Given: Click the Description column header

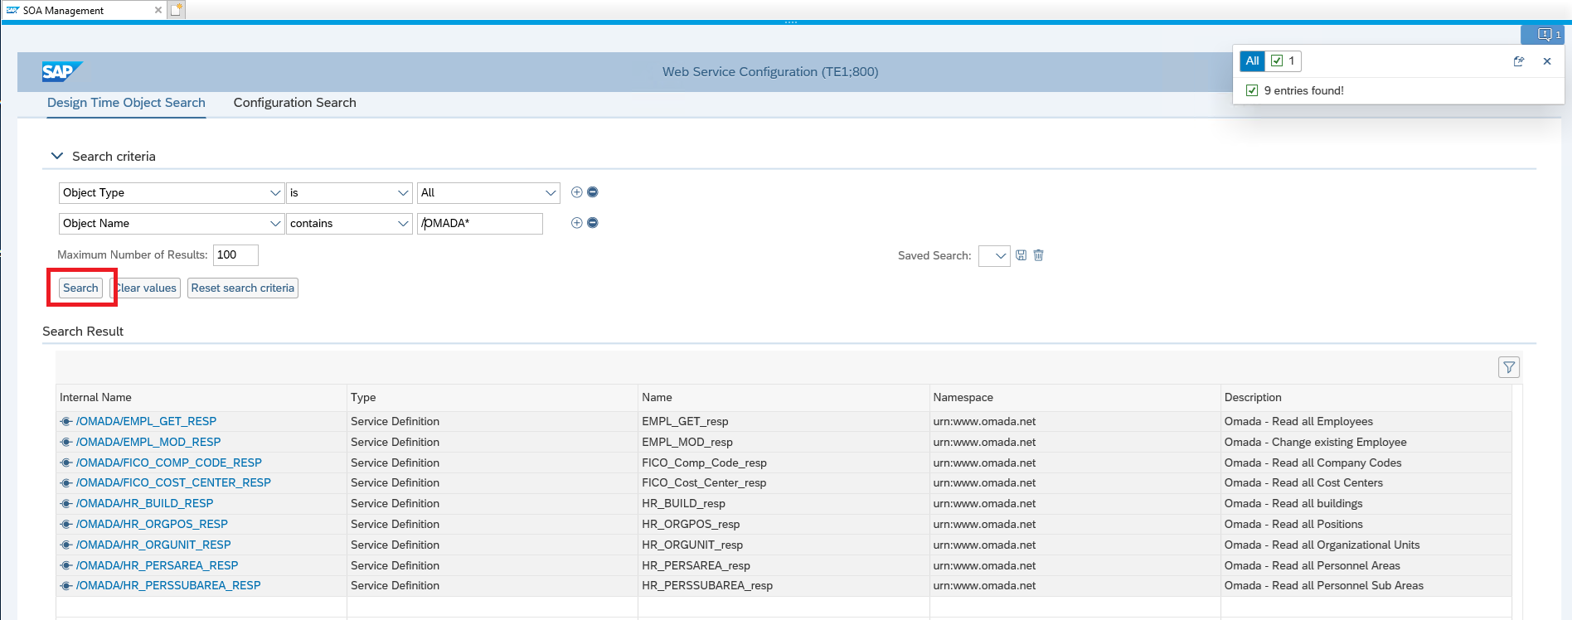Looking at the screenshot, I should 1366,398.
